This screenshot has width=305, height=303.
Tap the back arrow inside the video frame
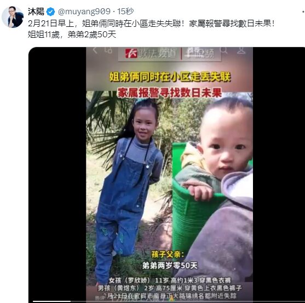pos(95,50)
